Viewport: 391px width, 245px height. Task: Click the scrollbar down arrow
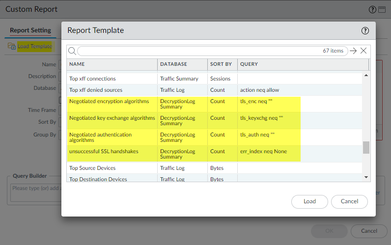pos(366,177)
